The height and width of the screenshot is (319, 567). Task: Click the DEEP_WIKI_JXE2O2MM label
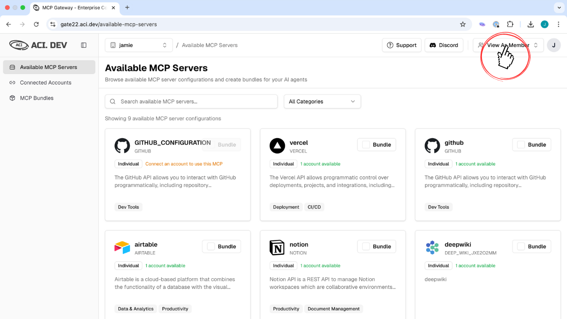(470, 253)
